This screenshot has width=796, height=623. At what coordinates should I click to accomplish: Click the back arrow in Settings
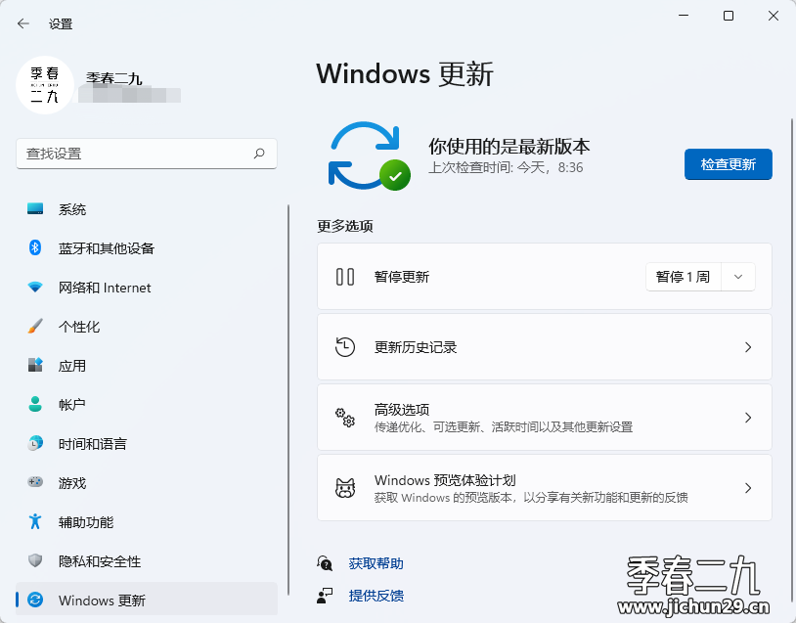(x=22, y=23)
